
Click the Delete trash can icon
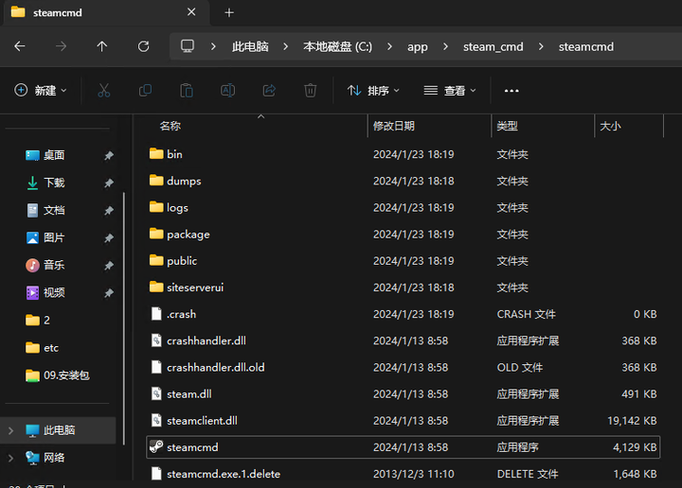pos(310,91)
